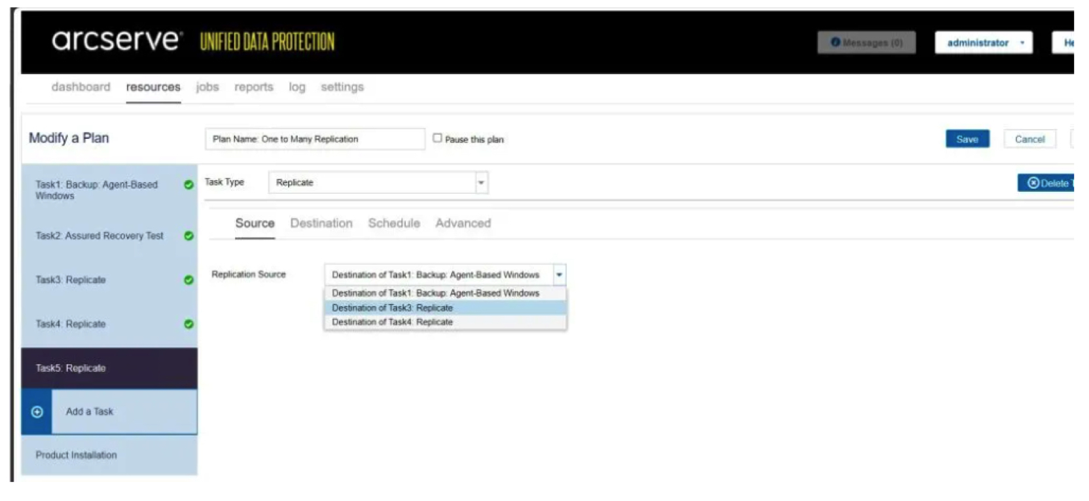Toggle the Pause this plan checkbox
1089x501 pixels.
(x=437, y=138)
